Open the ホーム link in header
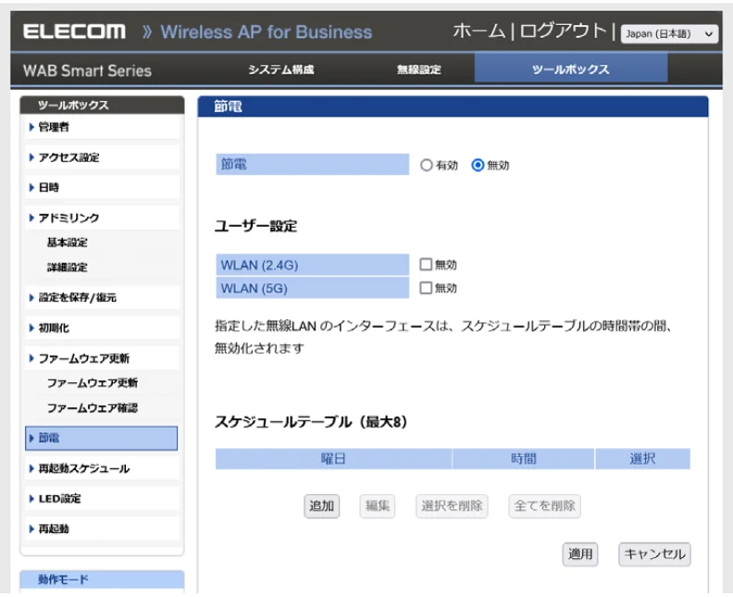Screen dimensions: 733x597 [x=479, y=31]
